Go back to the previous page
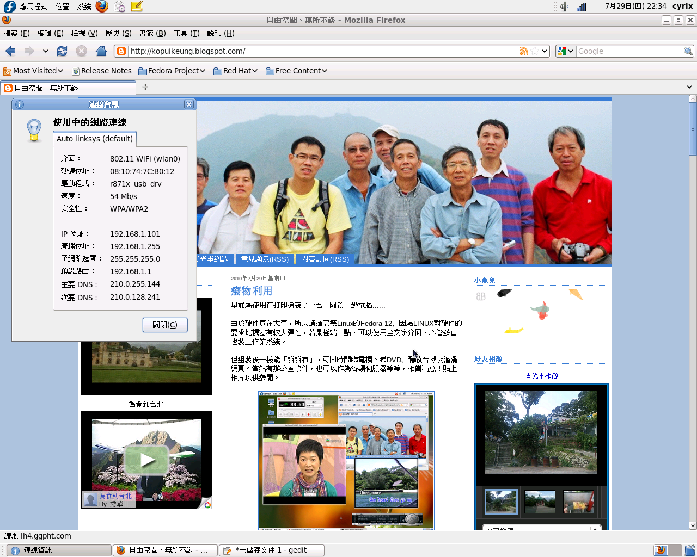This screenshot has height=557, width=697. pos(10,51)
